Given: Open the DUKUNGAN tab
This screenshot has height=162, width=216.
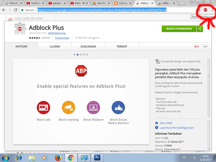Looking at the screenshot, I should [x=88, y=46].
